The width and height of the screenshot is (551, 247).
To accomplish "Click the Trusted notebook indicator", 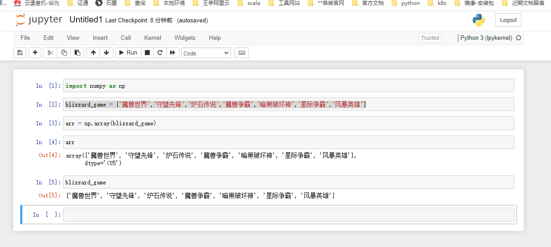I will [430, 38].
